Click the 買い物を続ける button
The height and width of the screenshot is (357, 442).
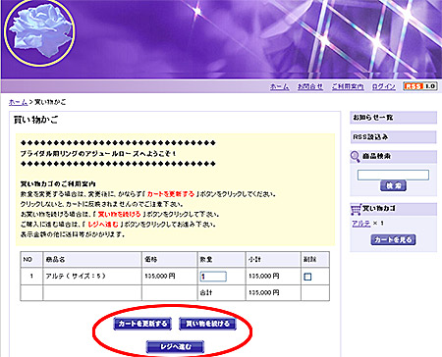pos(207,324)
